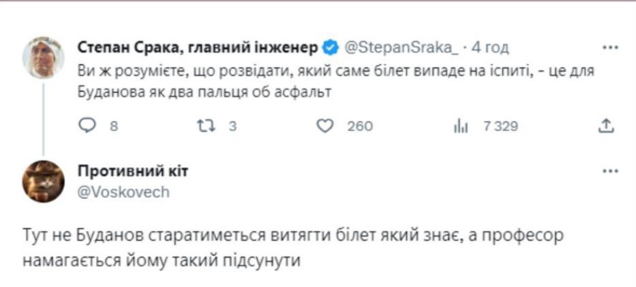This screenshot has height=287, width=636.
Task: Click the '4 год' timestamp
Action: coord(490,48)
